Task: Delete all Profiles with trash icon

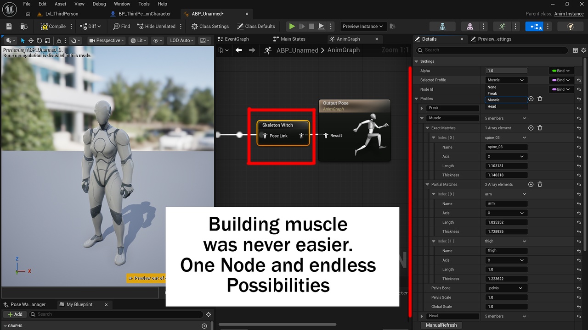Action: [540, 99]
